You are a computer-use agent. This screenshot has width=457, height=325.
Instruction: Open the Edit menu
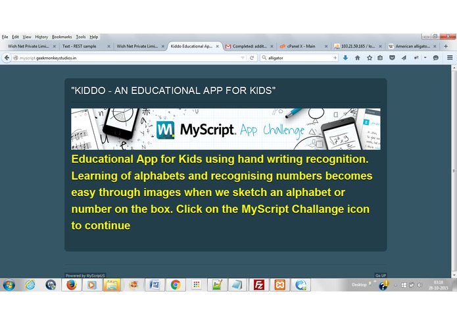tap(15, 37)
